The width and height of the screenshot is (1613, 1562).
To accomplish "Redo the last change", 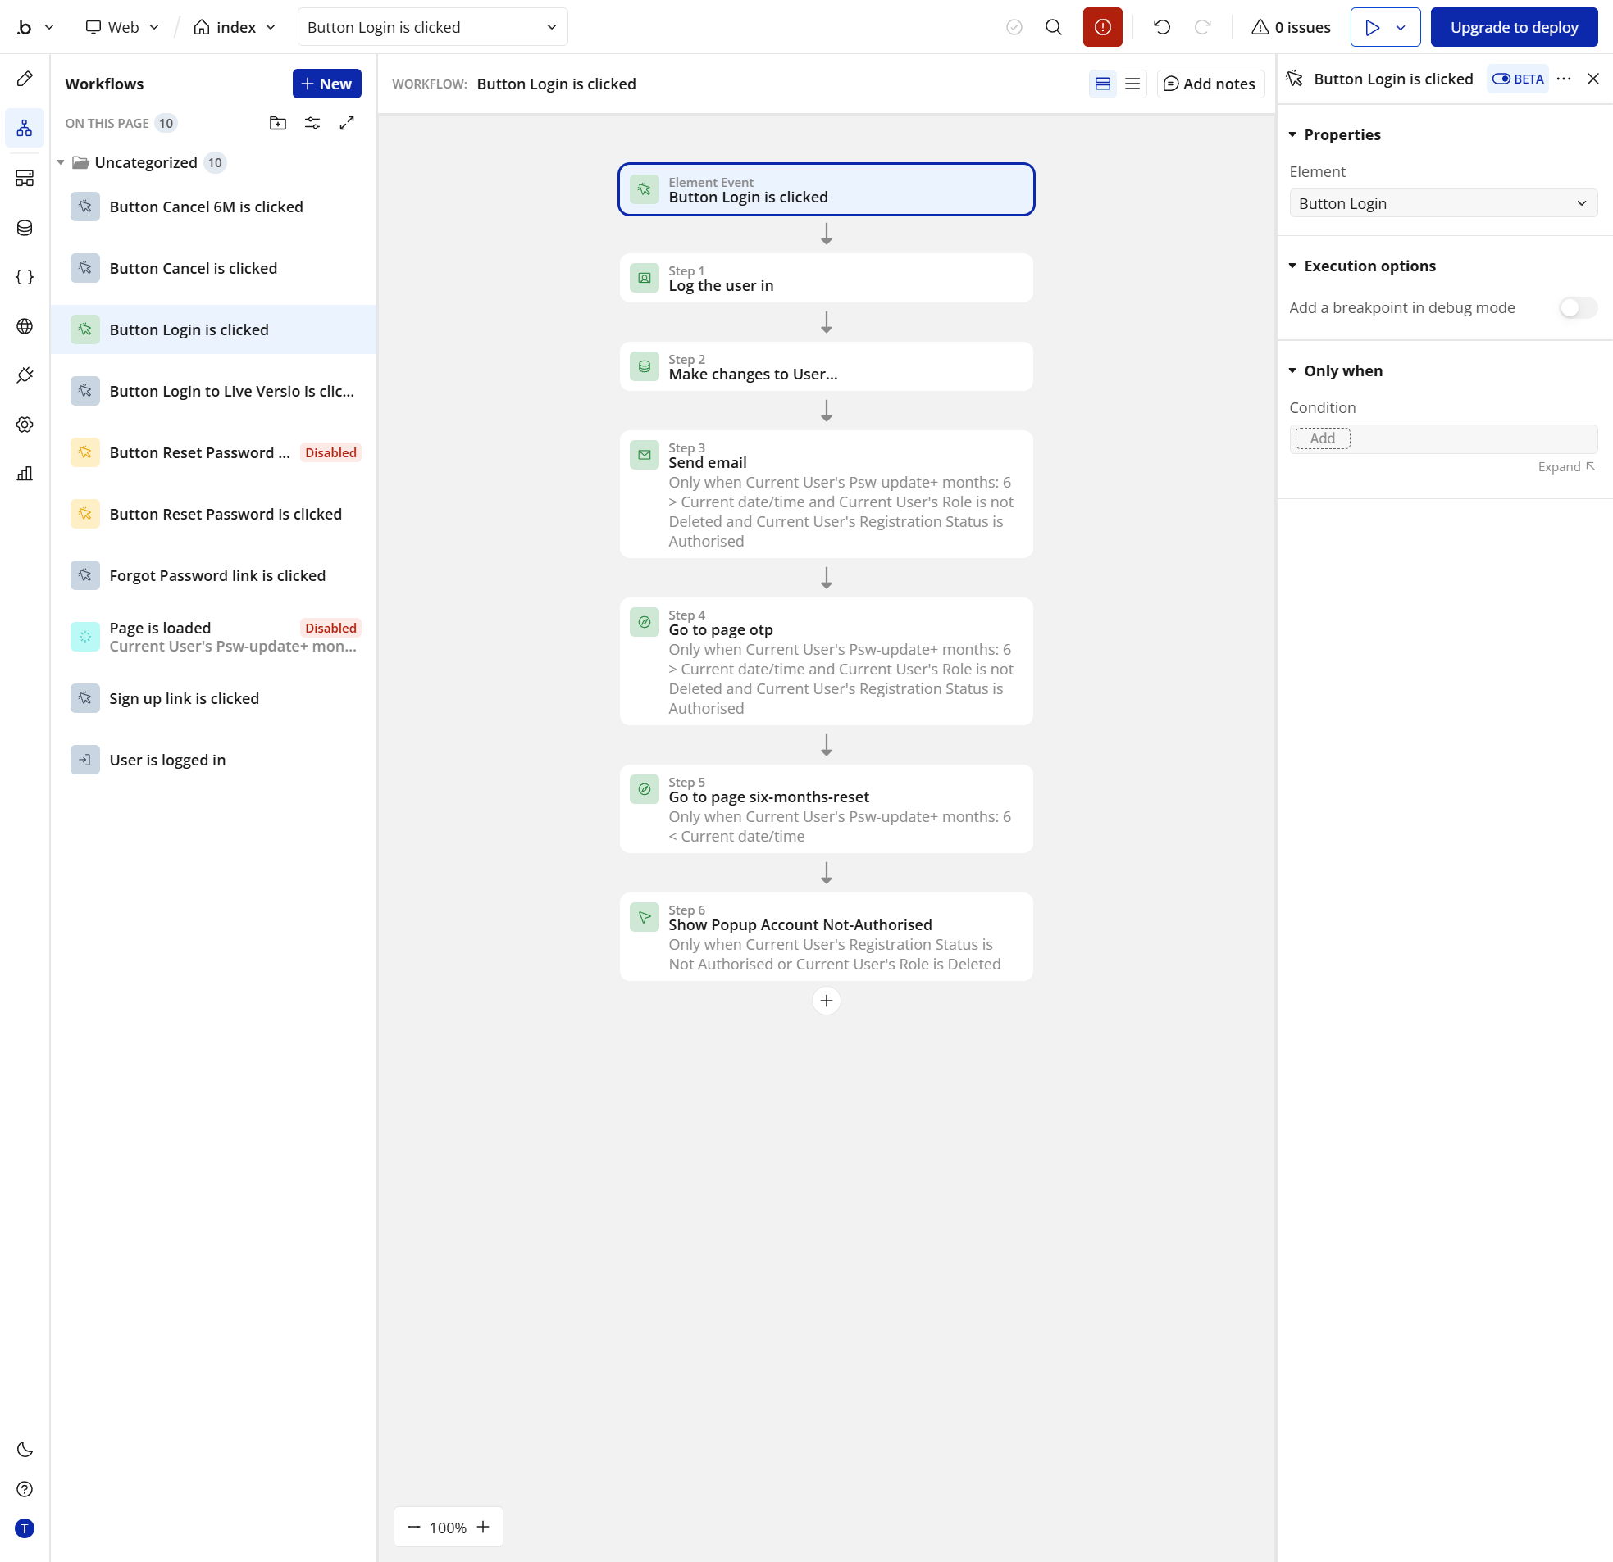I will pos(1202,27).
